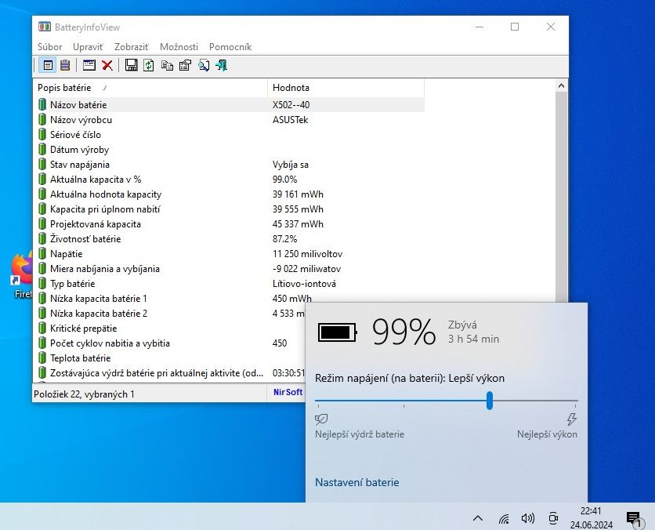655x530 pixels.
Task: Click the 11 250 milivoltov value
Action: tap(307, 254)
